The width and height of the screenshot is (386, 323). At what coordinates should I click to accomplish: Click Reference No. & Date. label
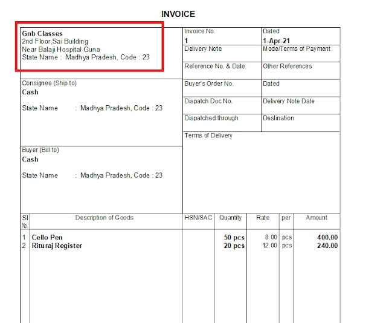(x=216, y=66)
